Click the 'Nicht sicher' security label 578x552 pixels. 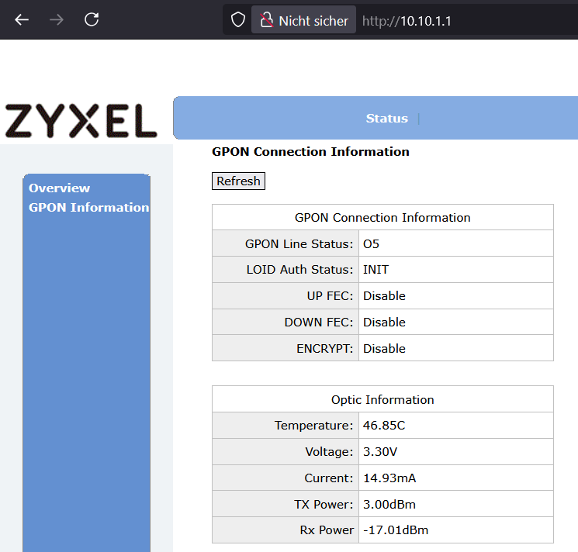(313, 21)
